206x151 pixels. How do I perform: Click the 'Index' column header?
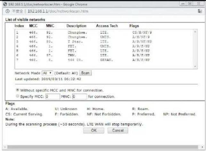click(x=19, y=26)
